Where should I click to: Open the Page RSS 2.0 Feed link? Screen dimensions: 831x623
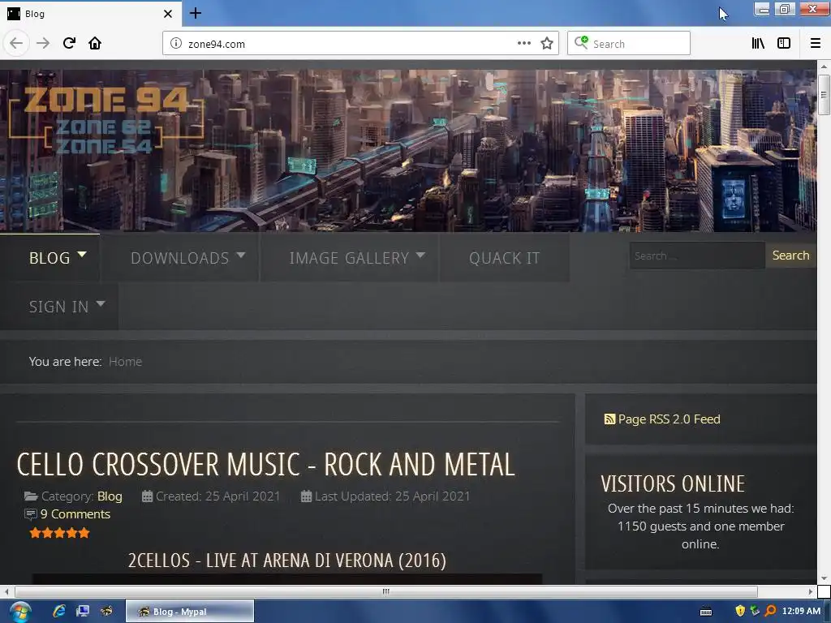[669, 419]
